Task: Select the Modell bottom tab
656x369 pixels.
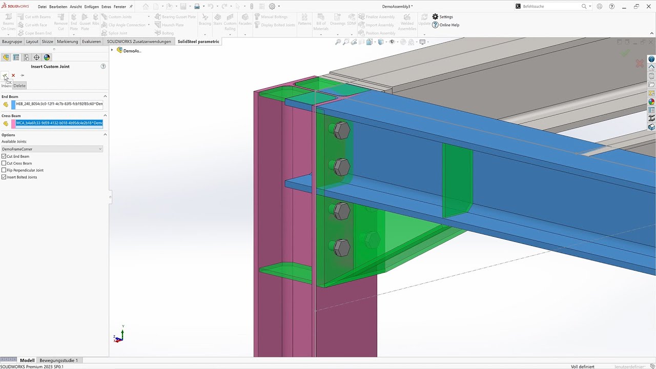Action: point(27,360)
